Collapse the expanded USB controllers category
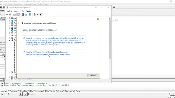Image resolution: width=175 pixels, height=98 pixels. 10,40
